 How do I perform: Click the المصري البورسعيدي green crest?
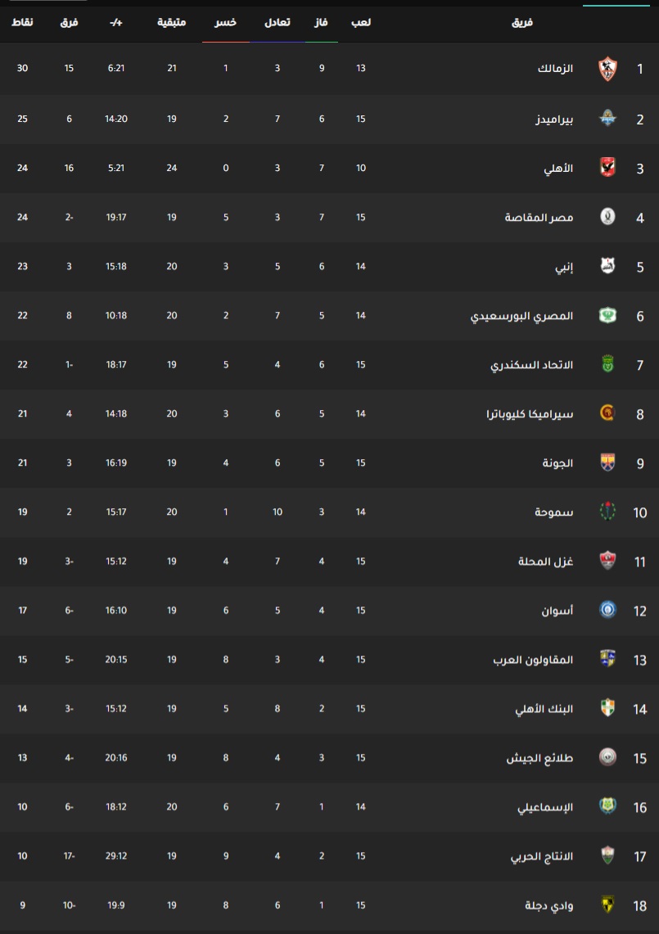point(607,315)
